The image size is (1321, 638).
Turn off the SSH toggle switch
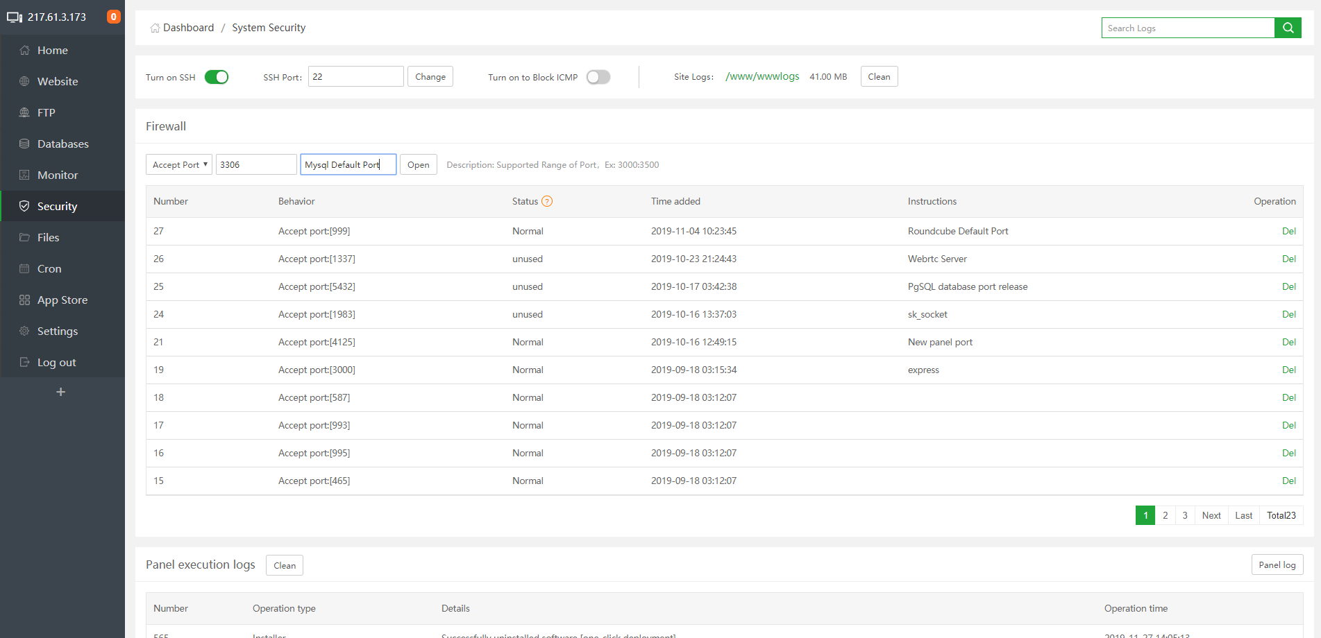tap(217, 77)
